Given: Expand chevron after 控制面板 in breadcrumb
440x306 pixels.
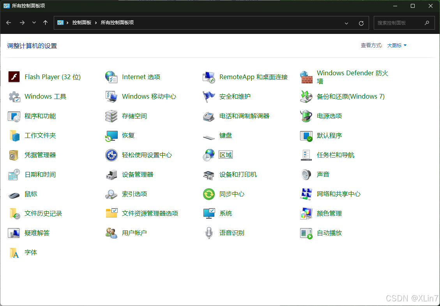Looking at the screenshot, I should coord(96,23).
